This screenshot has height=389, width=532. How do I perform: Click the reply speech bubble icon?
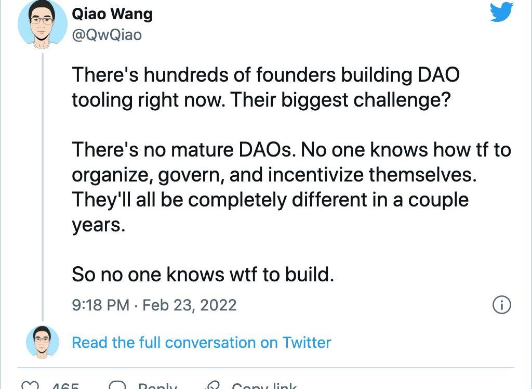pos(118,386)
